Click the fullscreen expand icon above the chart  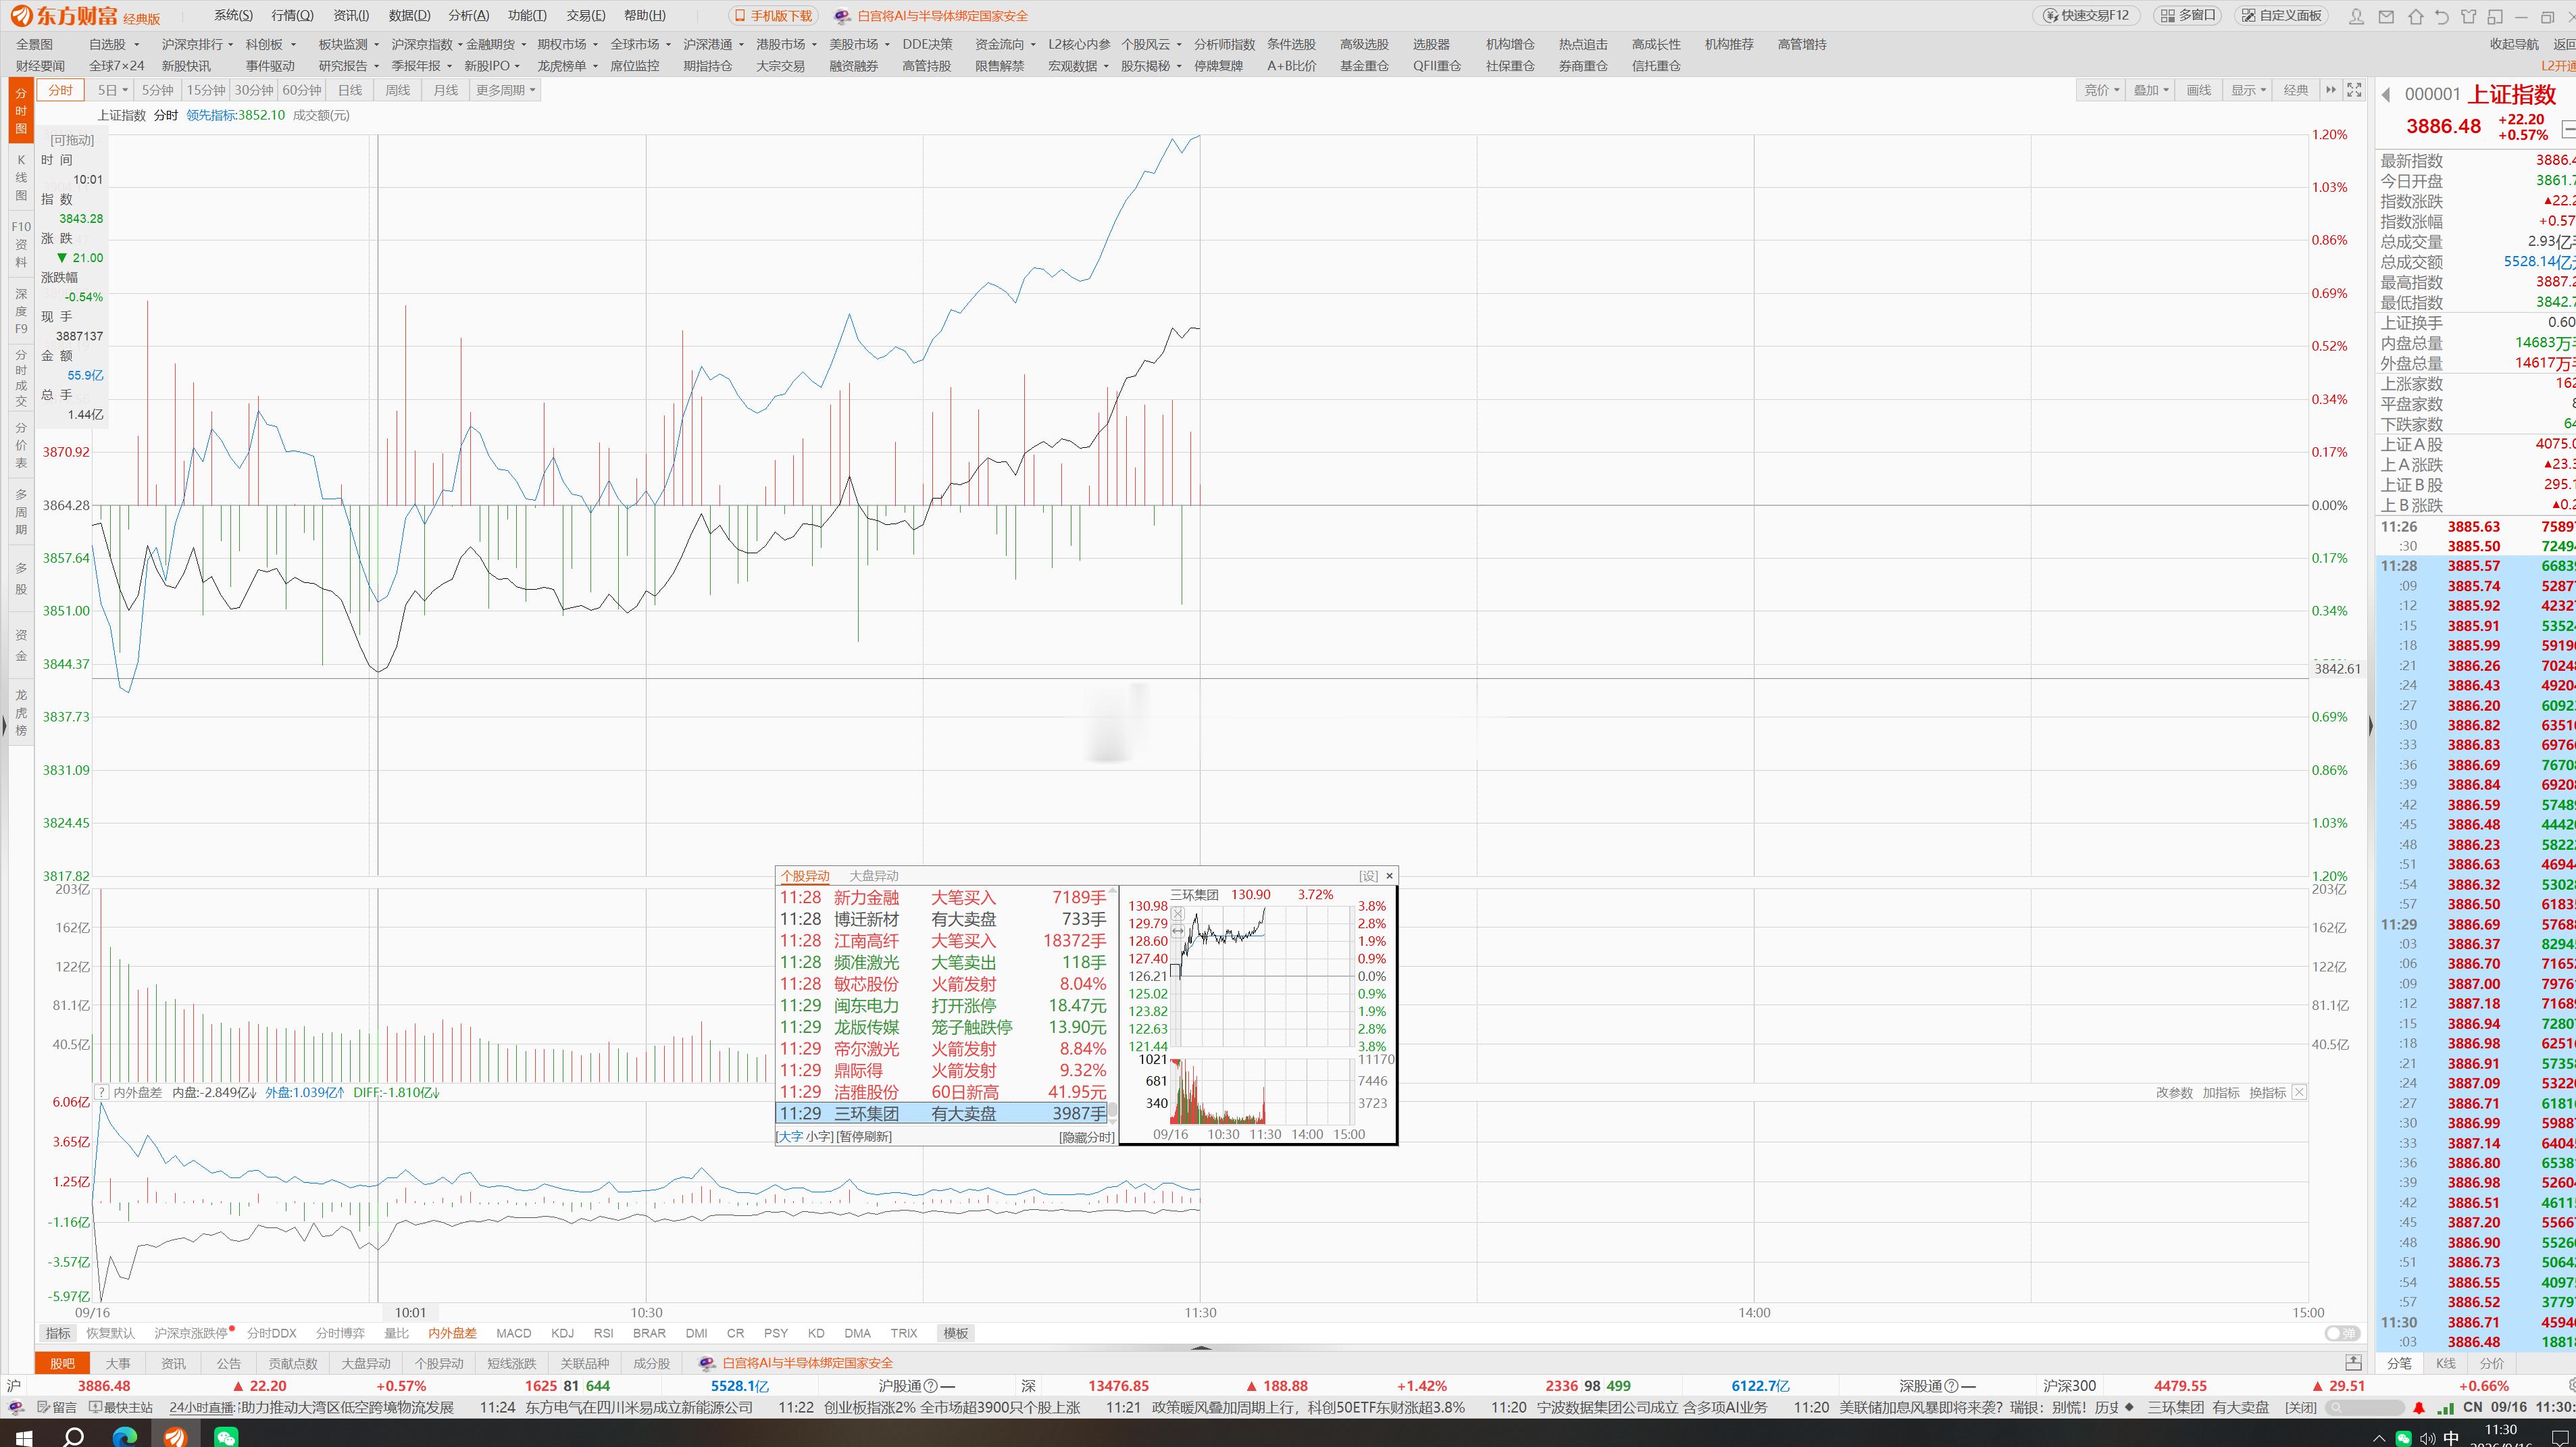(x=2354, y=90)
